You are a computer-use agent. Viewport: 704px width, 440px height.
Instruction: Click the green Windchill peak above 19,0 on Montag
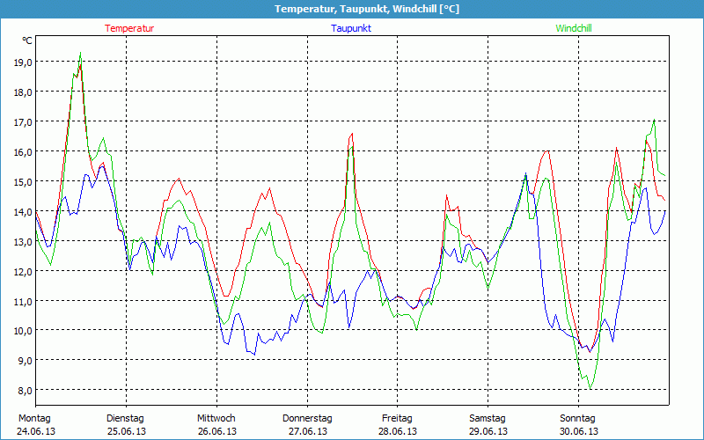tap(80, 53)
